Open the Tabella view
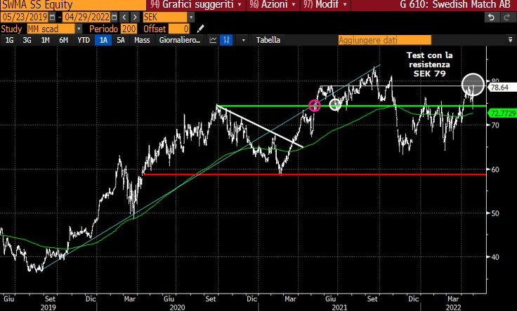Viewport: 517px width, 311px height. tap(268, 40)
